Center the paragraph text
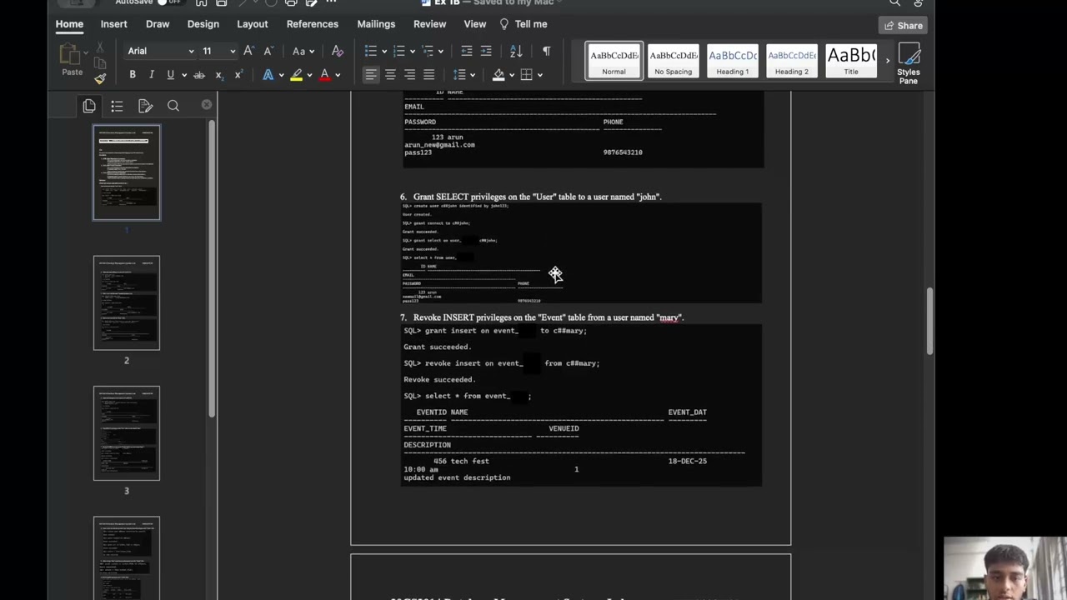 click(x=390, y=75)
